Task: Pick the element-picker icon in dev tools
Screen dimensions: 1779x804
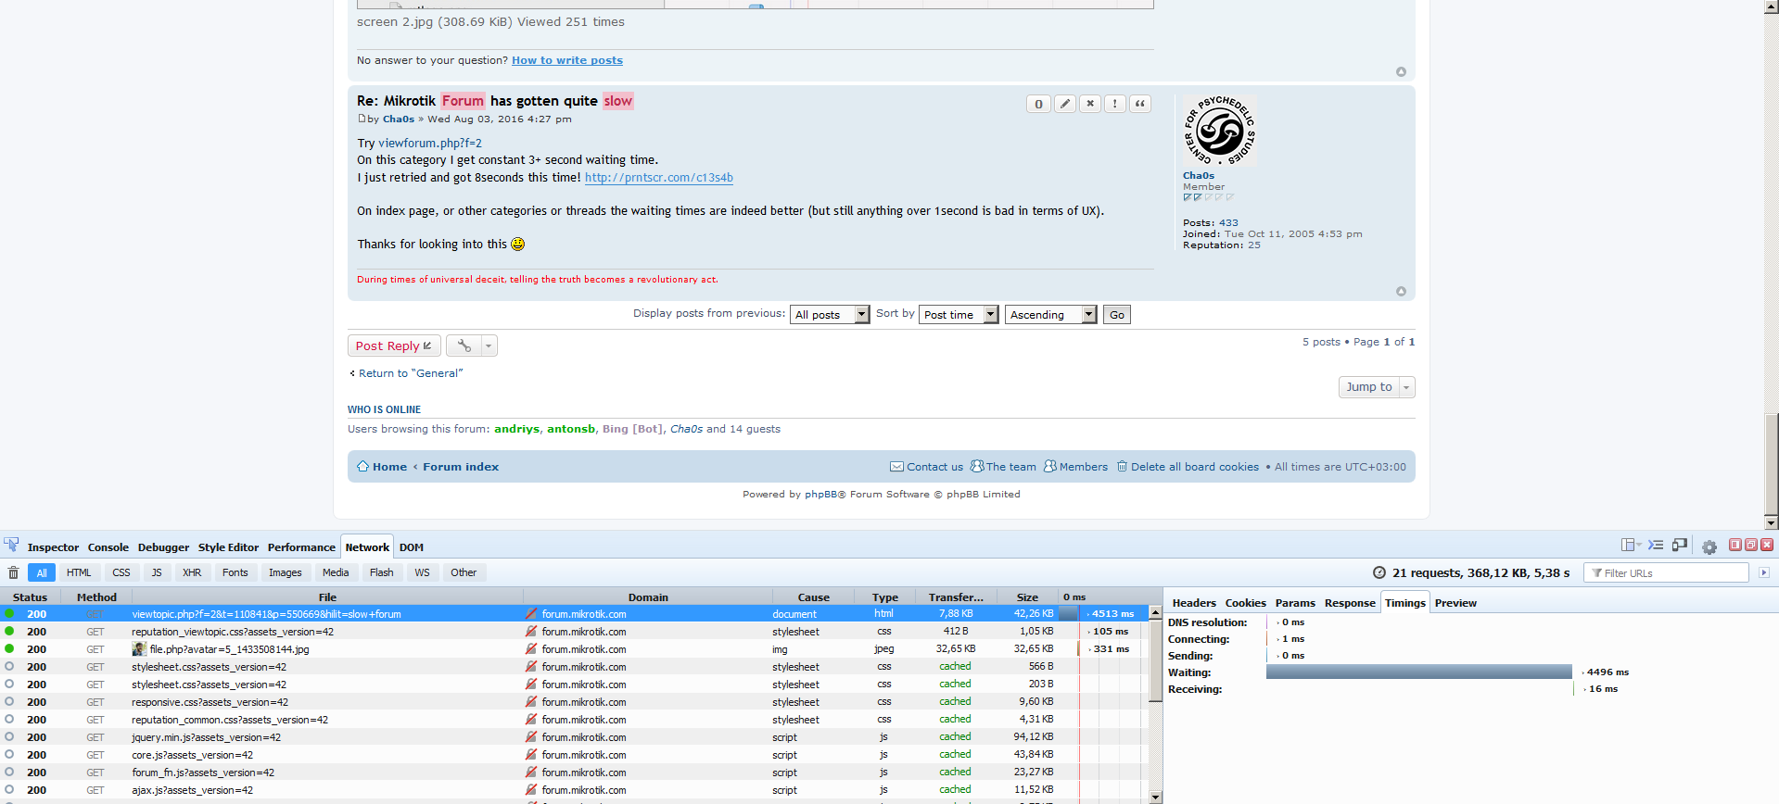Action: click(11, 545)
